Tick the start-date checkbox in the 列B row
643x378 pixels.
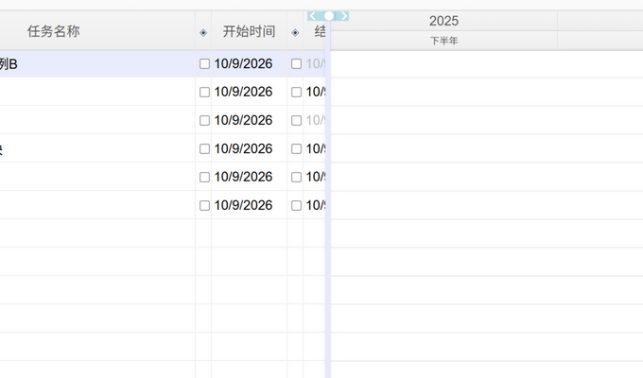coord(204,64)
